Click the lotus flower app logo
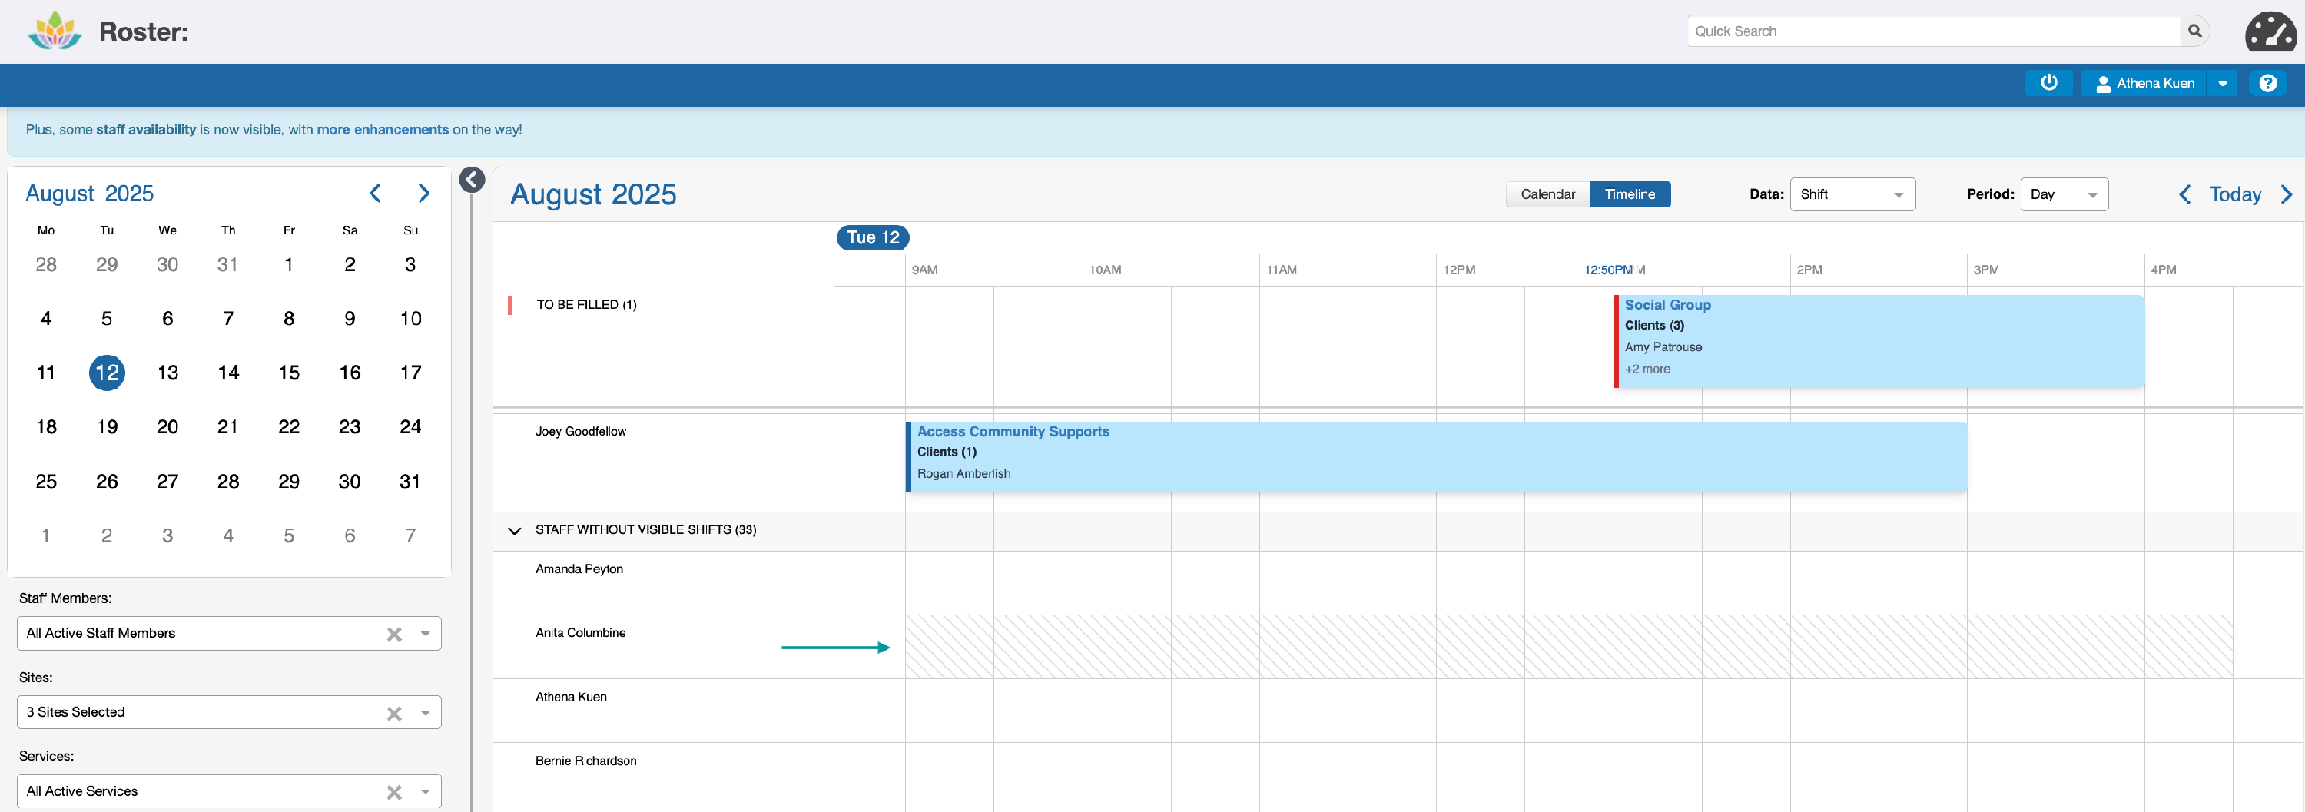This screenshot has height=812, width=2305. click(55, 31)
